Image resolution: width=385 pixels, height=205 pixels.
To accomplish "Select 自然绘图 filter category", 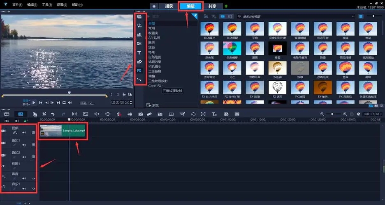I will pyautogui.click(x=155, y=57).
